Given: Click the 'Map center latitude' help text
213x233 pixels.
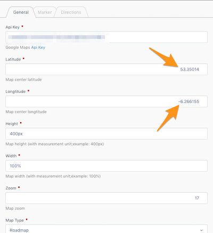Looking at the screenshot, I should (23, 80).
